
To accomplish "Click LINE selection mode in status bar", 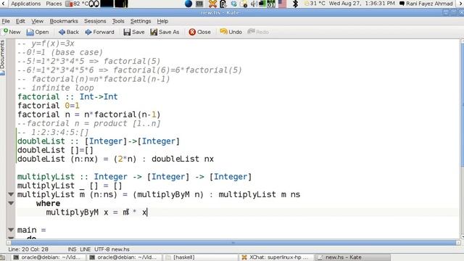I will [x=85, y=249].
